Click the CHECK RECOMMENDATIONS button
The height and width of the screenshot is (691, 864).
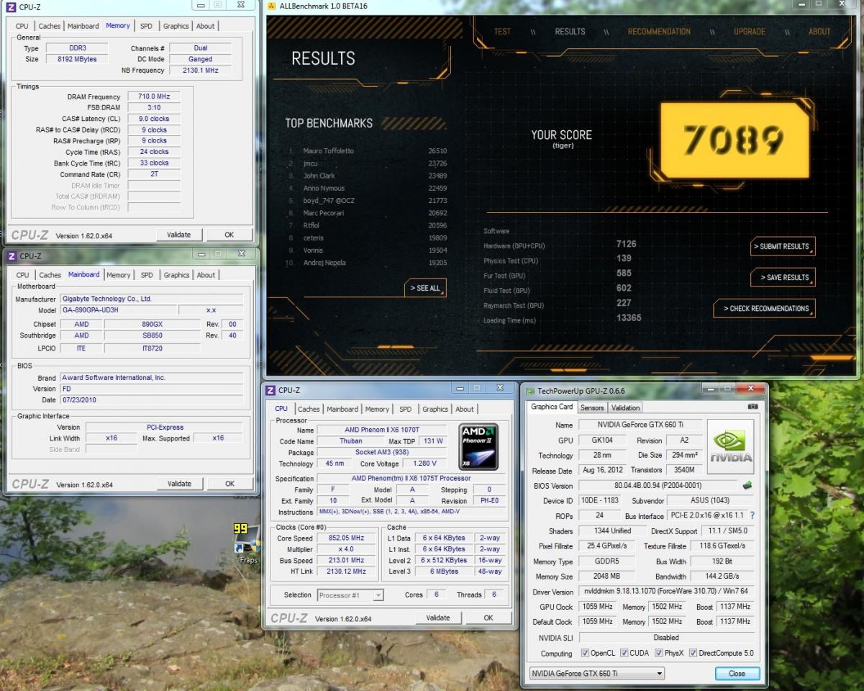(764, 308)
